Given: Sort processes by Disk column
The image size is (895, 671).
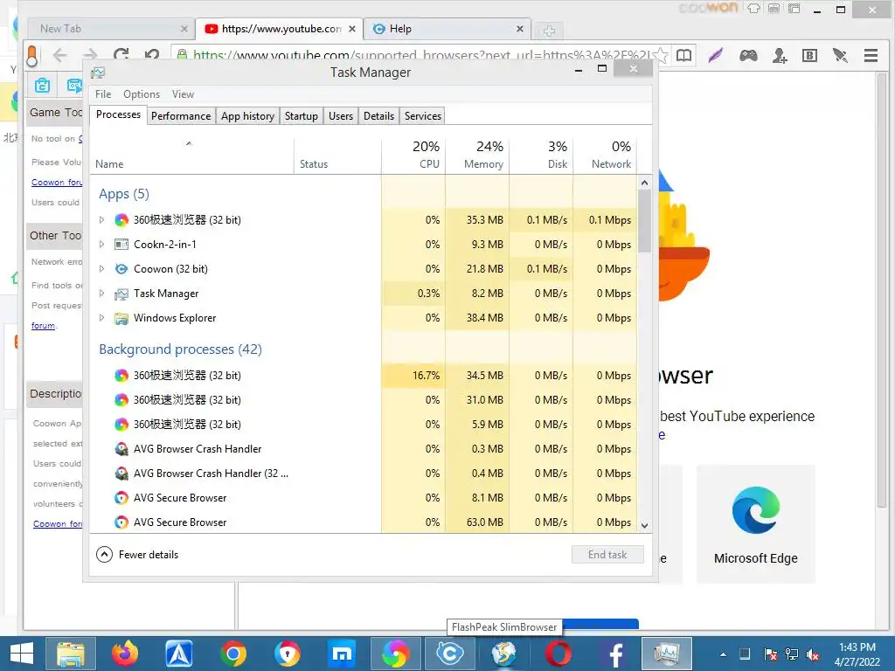Looking at the screenshot, I should 541,156.
